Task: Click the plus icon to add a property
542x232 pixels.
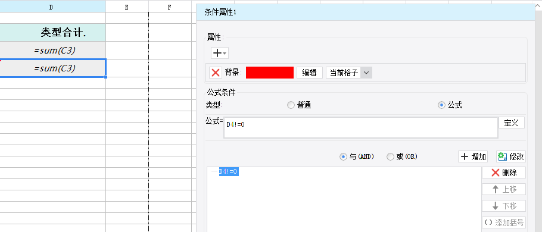Action: coord(217,53)
